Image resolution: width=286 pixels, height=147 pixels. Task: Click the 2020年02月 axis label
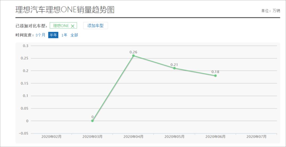point(51,137)
